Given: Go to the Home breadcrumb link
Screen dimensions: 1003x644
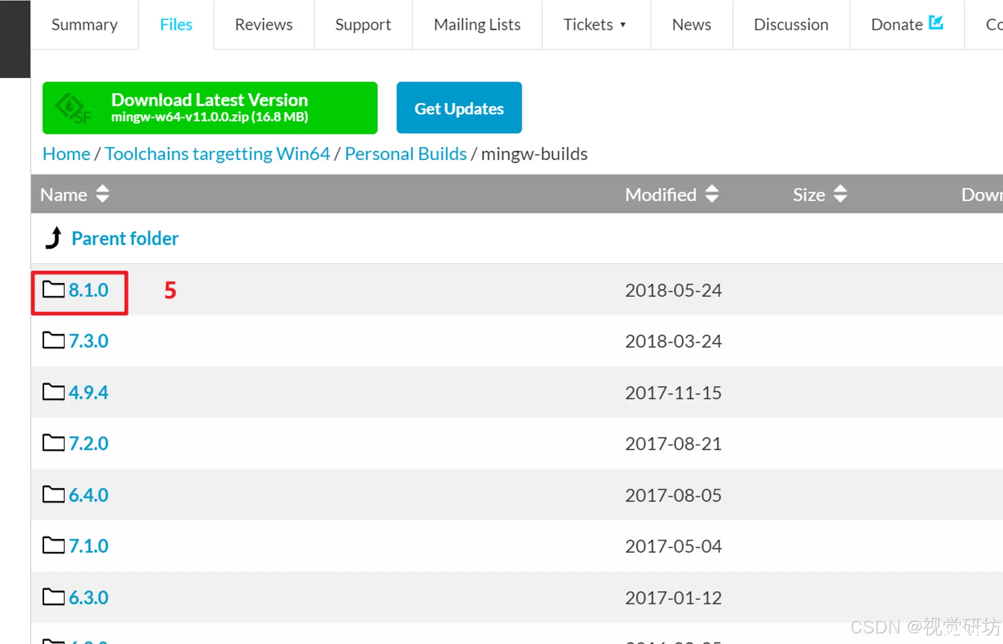Looking at the screenshot, I should 66,153.
